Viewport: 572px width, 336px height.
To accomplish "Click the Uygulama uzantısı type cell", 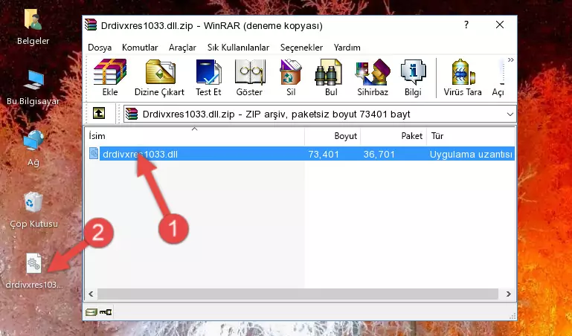I will pyautogui.click(x=471, y=154).
